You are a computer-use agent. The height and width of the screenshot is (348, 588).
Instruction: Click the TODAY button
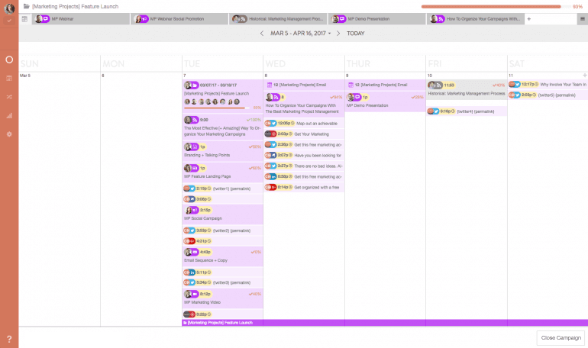[355, 34]
